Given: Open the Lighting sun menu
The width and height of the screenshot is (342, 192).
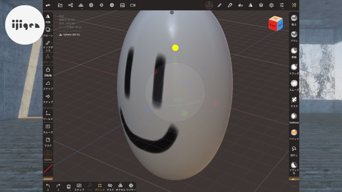Looking at the screenshot, I should pyautogui.click(x=102, y=5).
